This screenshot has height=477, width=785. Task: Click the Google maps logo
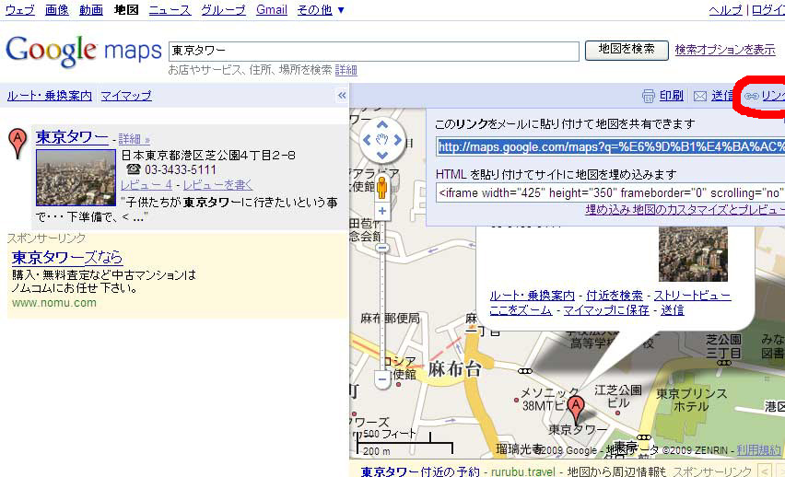coord(84,51)
